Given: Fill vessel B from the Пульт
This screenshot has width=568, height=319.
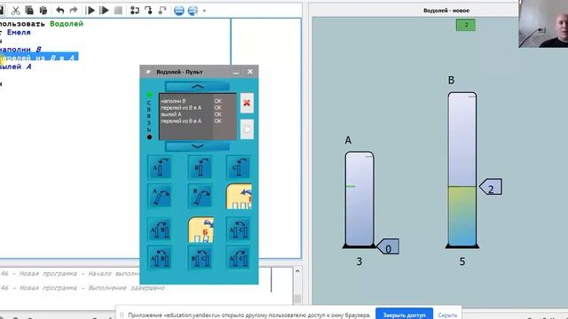Looking at the screenshot, I should (x=200, y=167).
